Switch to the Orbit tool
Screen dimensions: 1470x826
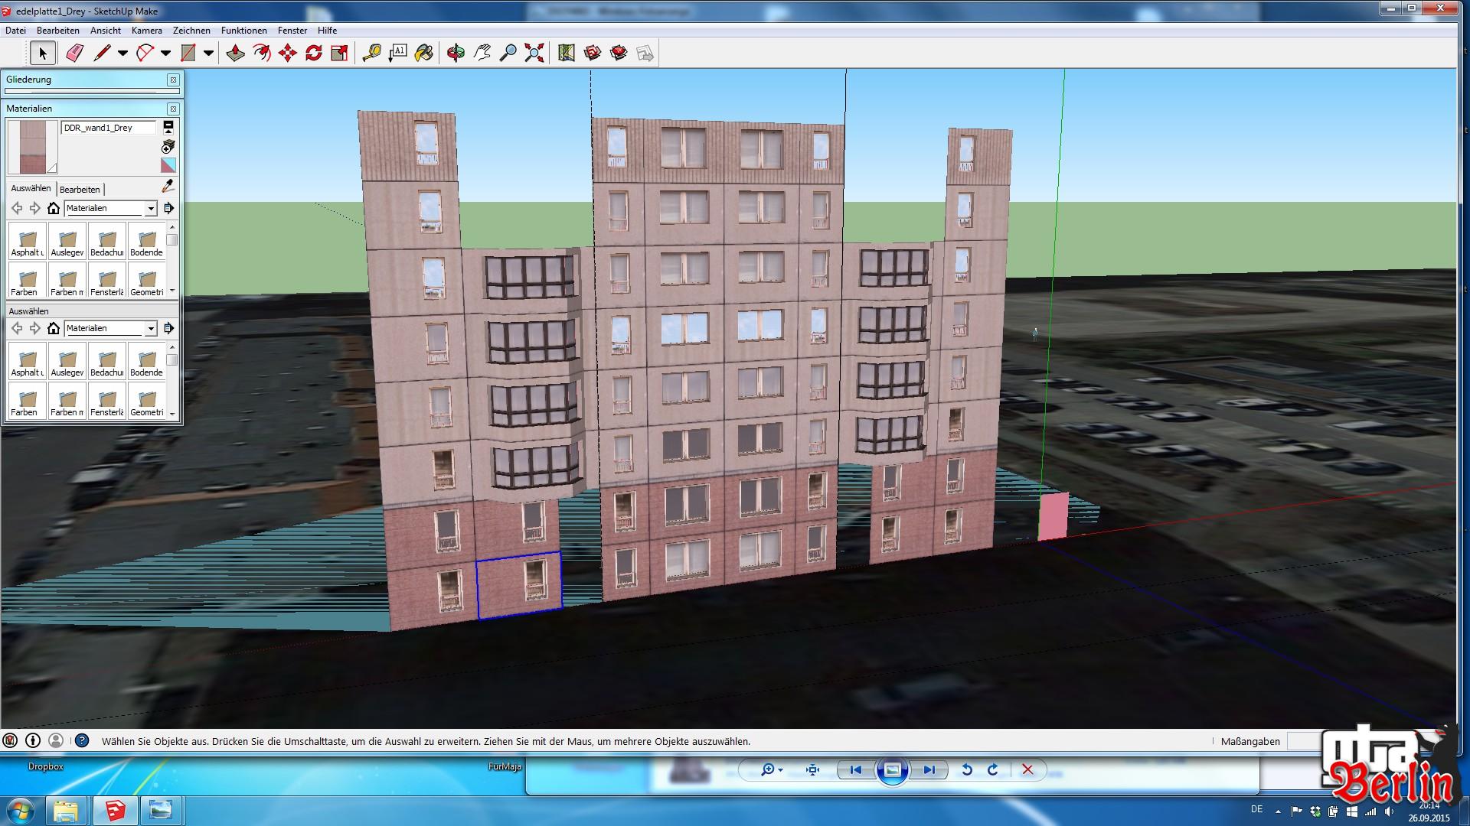coord(456,53)
